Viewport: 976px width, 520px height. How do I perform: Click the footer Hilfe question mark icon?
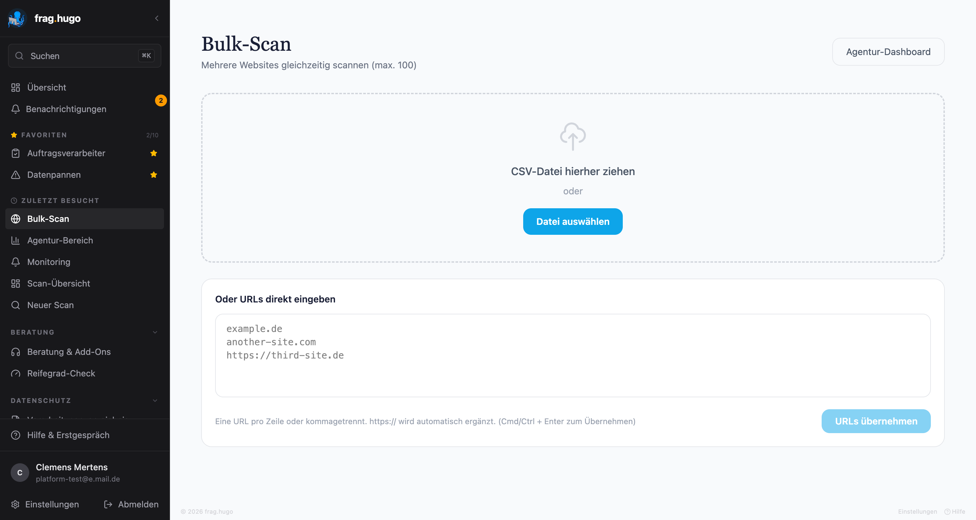947,512
